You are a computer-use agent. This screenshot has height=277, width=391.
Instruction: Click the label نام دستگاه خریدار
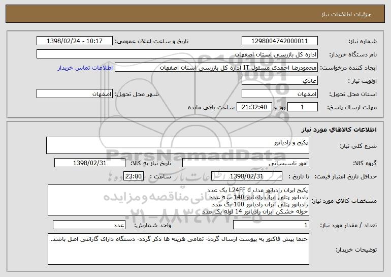click(353, 54)
